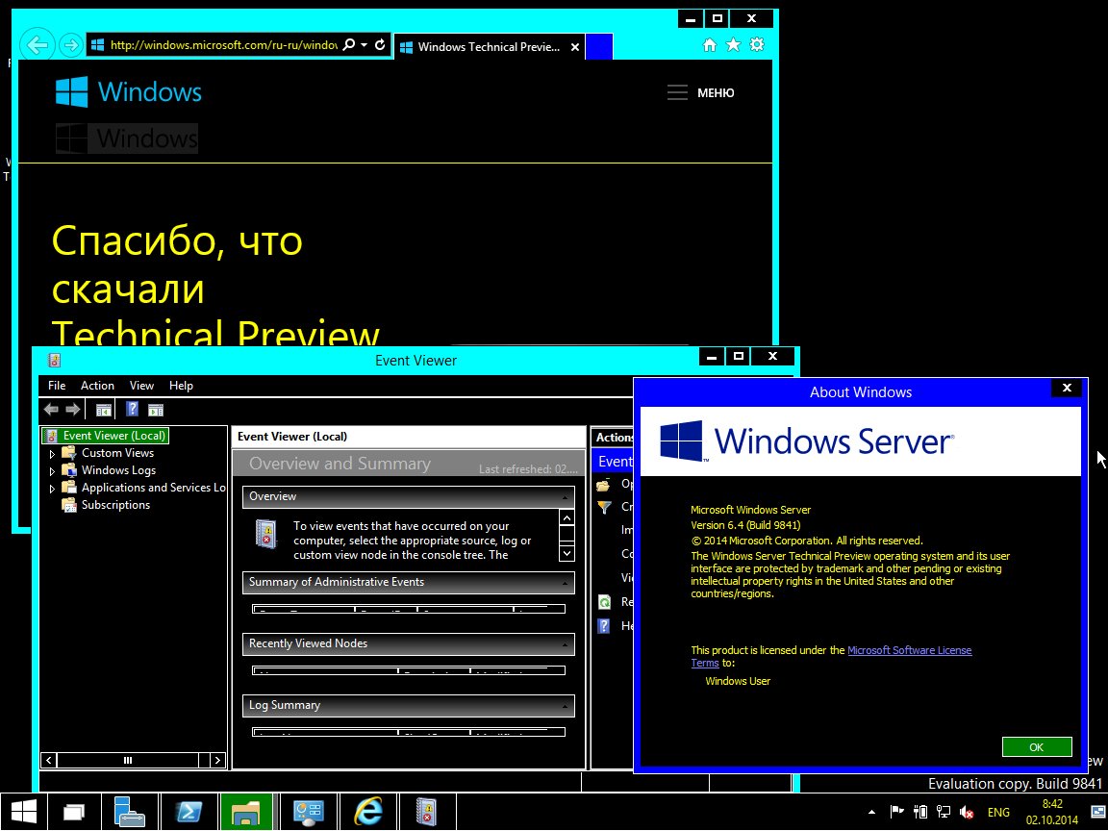Select Event Viewer (Local) root node

click(106, 436)
